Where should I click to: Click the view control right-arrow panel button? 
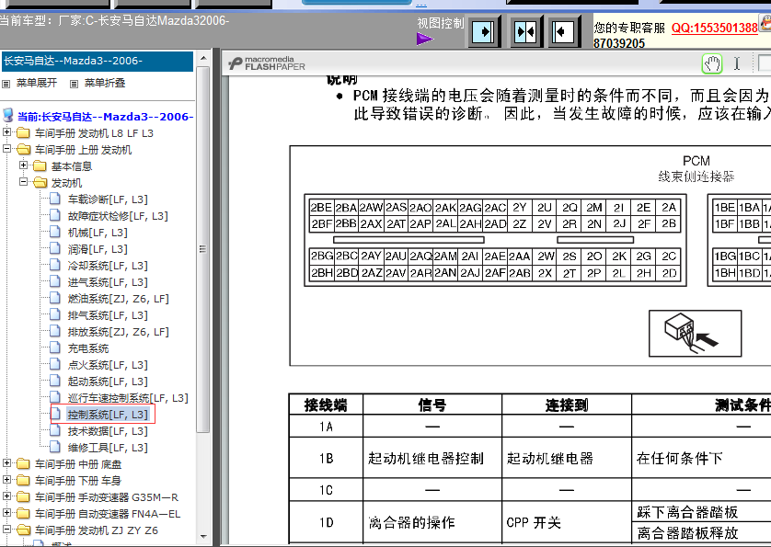click(x=484, y=32)
